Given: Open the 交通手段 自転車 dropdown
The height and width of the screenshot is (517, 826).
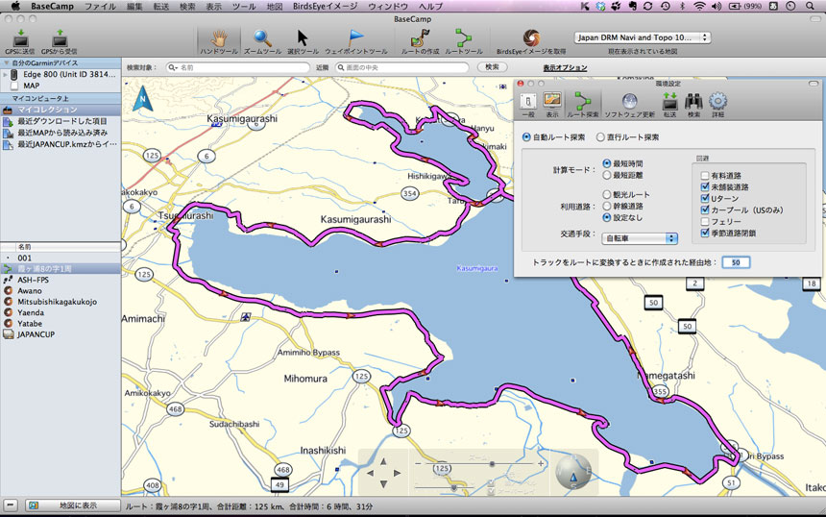Looking at the screenshot, I should pos(640,238).
